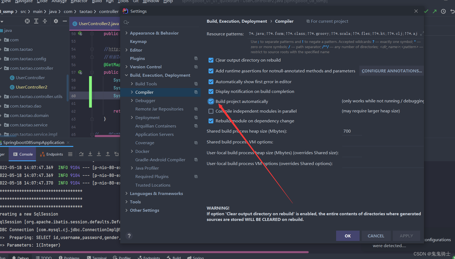The width and height of the screenshot is (455, 259).
Task: Toggle Build project automatically checkbox
Action: pyautogui.click(x=211, y=101)
